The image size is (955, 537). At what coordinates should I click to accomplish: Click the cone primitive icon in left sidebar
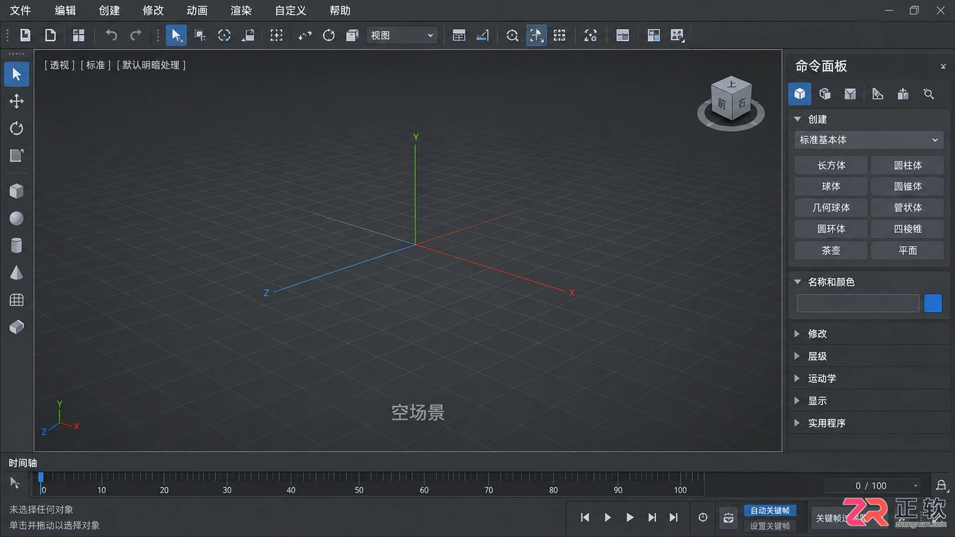[17, 272]
